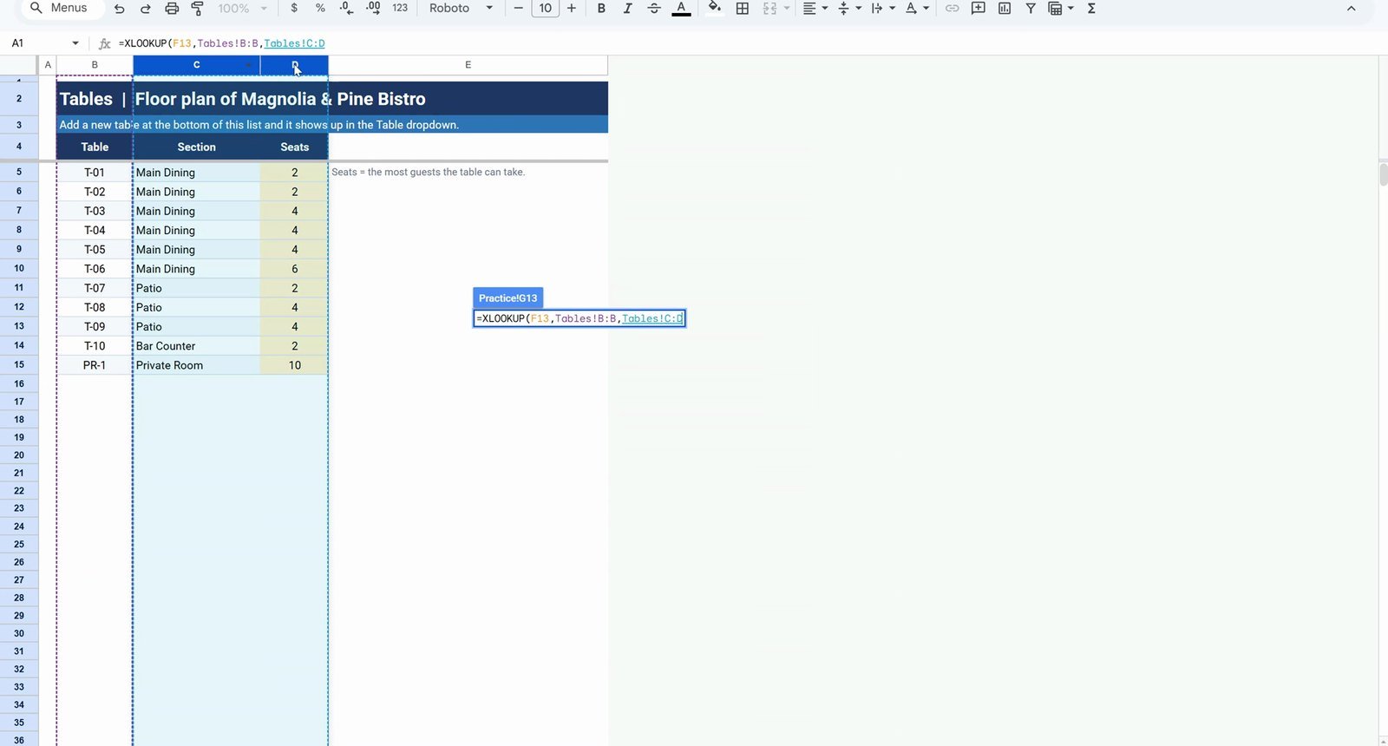This screenshot has height=746, width=1388.
Task: Open the borders tool
Action: coord(743,8)
